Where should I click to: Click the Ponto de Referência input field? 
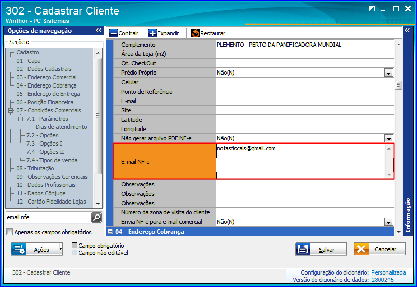(x=305, y=92)
